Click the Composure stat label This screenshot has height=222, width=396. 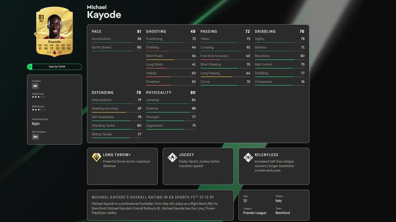[x=264, y=82]
